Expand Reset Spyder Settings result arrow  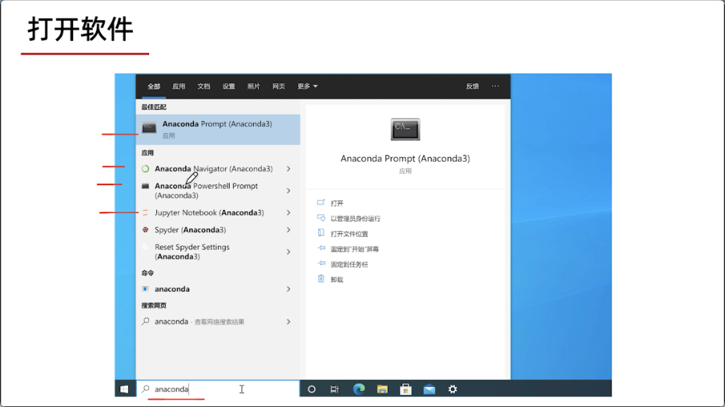point(289,251)
